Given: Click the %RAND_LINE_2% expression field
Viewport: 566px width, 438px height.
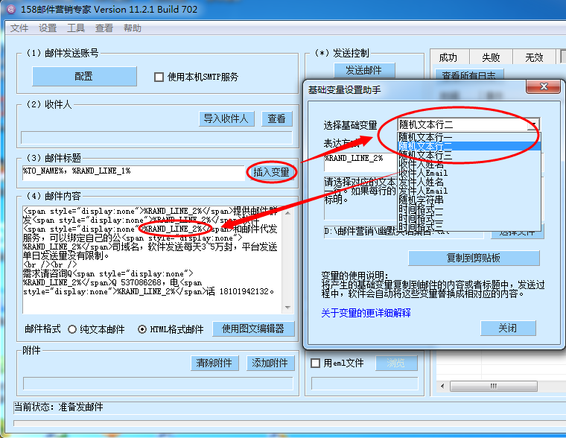Looking at the screenshot, I should [360, 162].
